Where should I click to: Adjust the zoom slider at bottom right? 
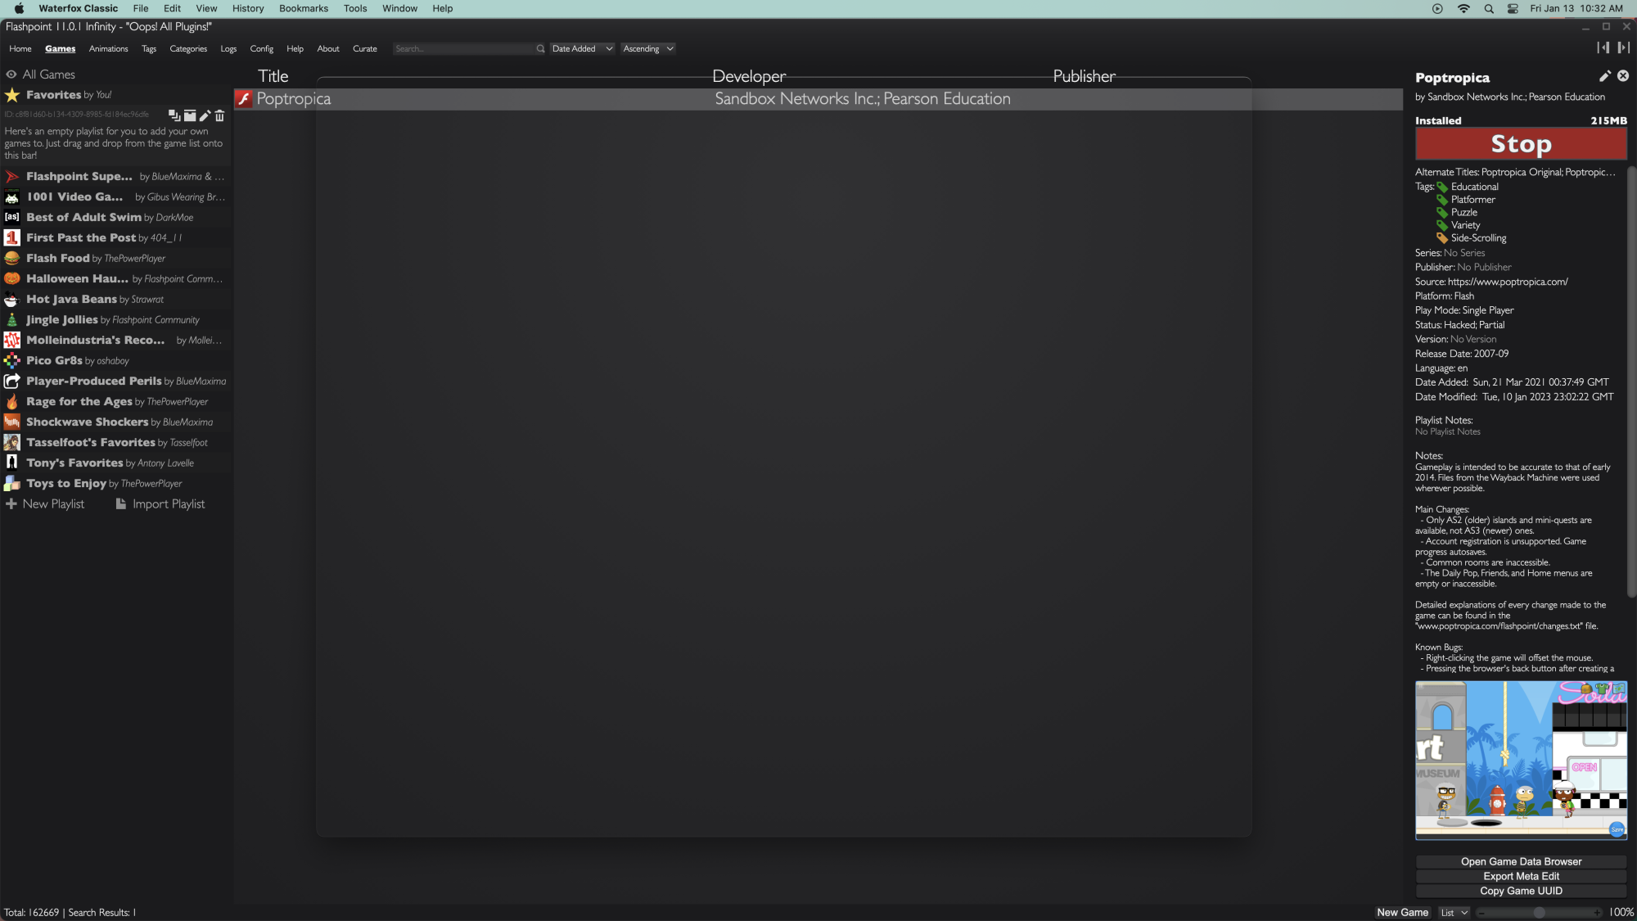click(1539, 912)
